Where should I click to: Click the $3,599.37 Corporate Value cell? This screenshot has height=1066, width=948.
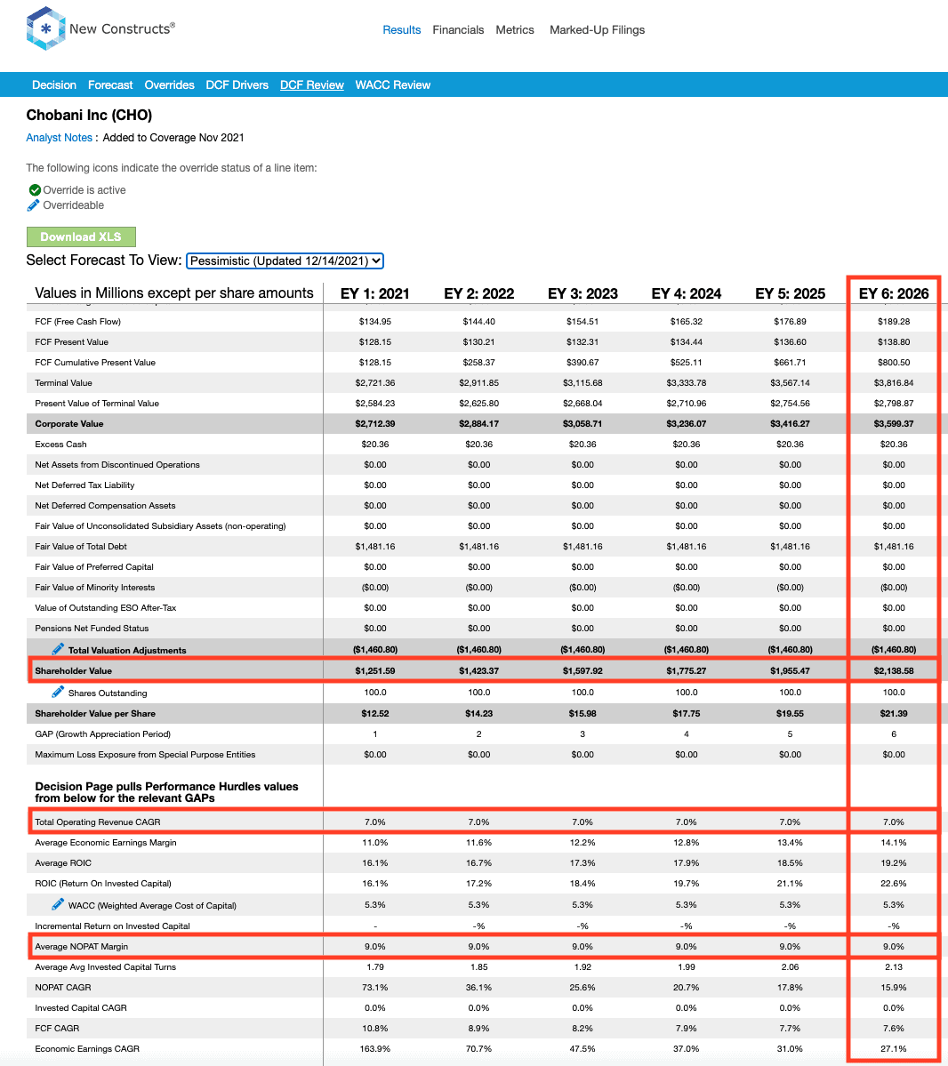point(894,423)
